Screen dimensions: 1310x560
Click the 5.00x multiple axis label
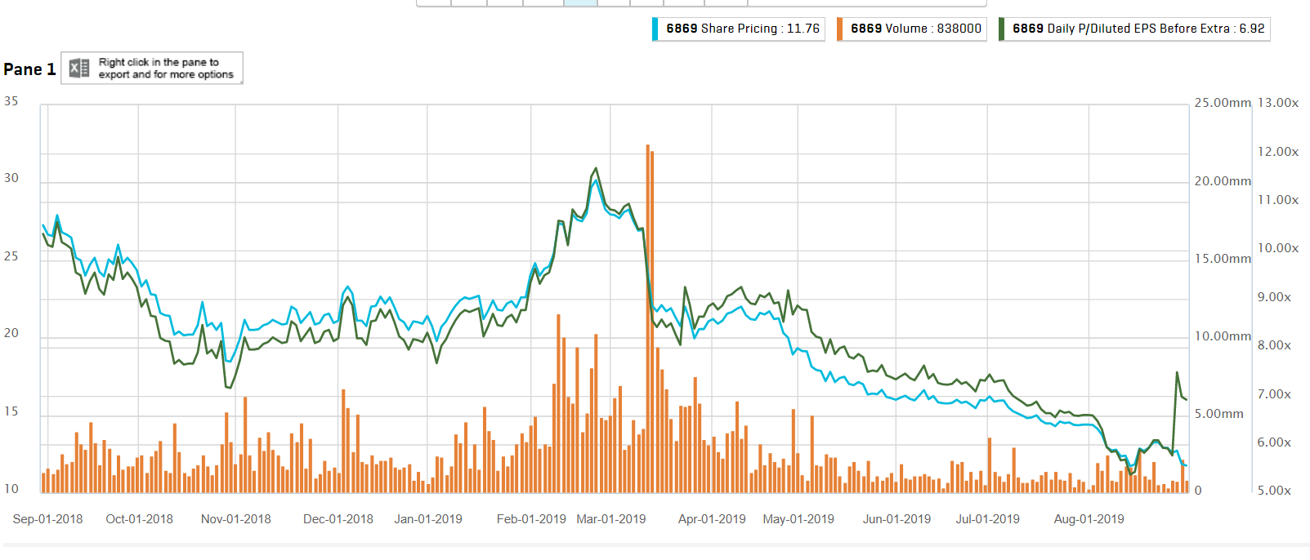coord(1274,491)
